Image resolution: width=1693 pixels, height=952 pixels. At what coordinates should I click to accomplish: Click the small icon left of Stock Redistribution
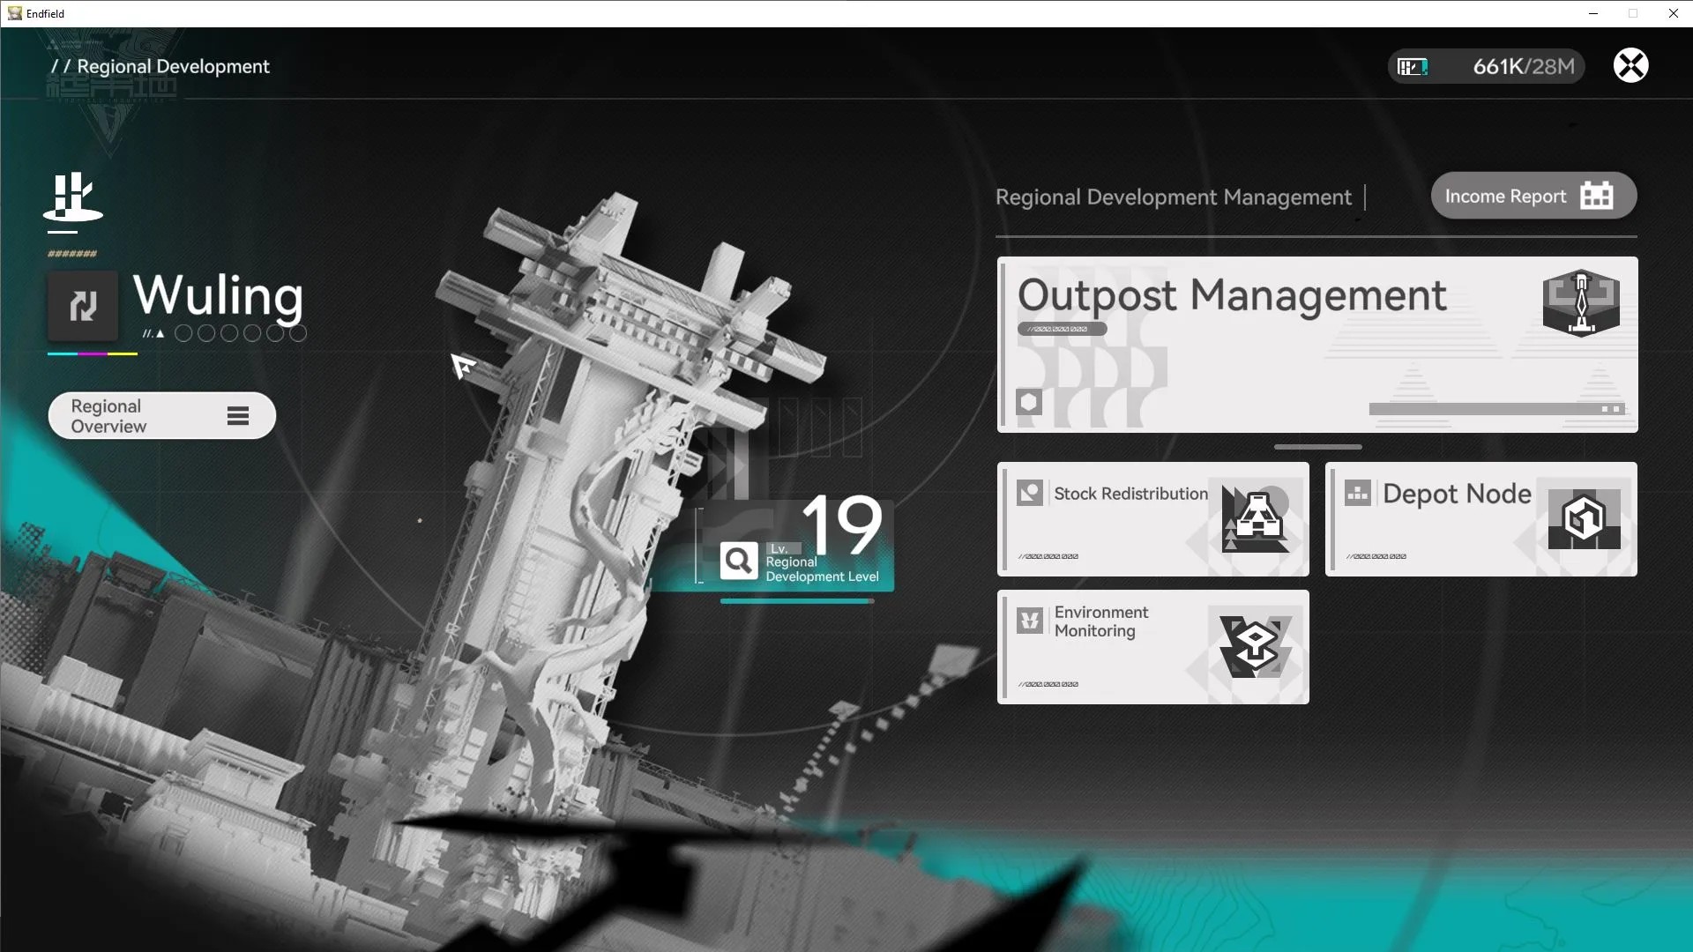tap(1030, 493)
